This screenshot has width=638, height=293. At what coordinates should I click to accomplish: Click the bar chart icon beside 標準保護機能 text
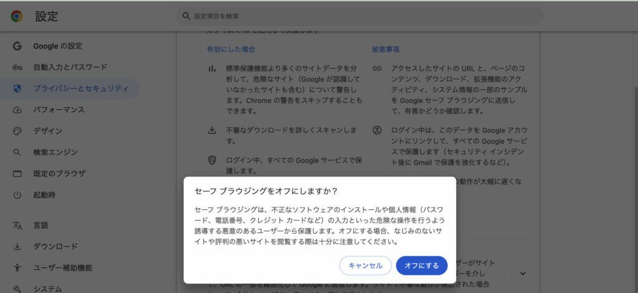pyautogui.click(x=212, y=69)
